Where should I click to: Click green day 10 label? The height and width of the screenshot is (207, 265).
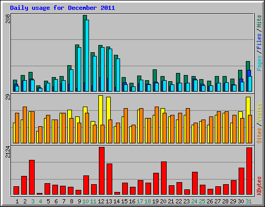click(85, 201)
